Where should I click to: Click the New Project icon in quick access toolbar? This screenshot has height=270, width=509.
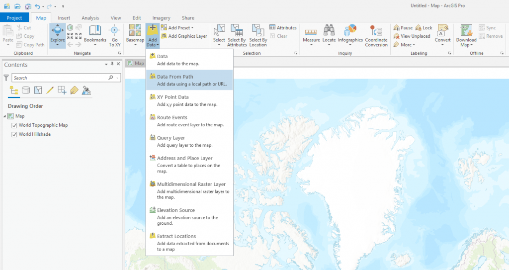pyautogui.click(x=7, y=6)
